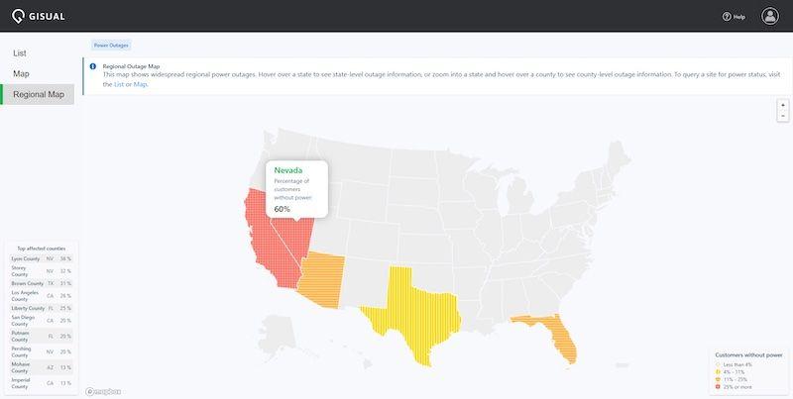Click the map zoom out button
Image resolution: width=793 pixels, height=399 pixels.
(x=782, y=116)
